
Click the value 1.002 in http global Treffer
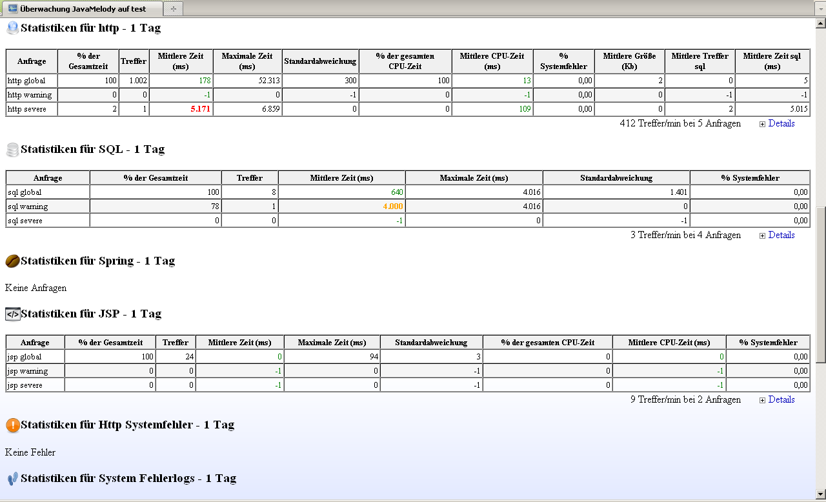[x=138, y=81]
